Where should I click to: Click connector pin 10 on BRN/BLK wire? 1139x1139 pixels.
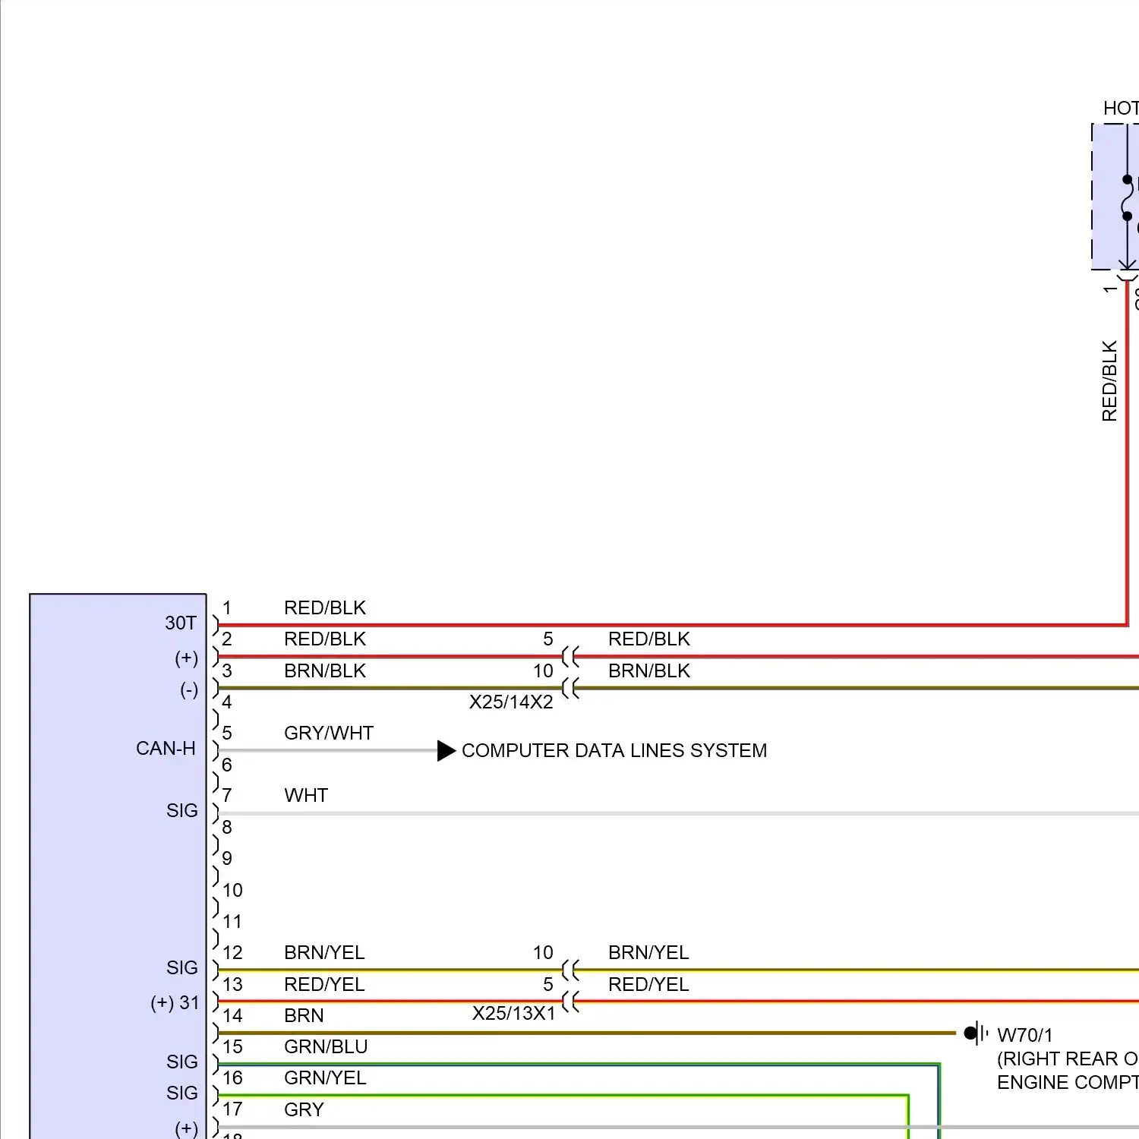(543, 671)
